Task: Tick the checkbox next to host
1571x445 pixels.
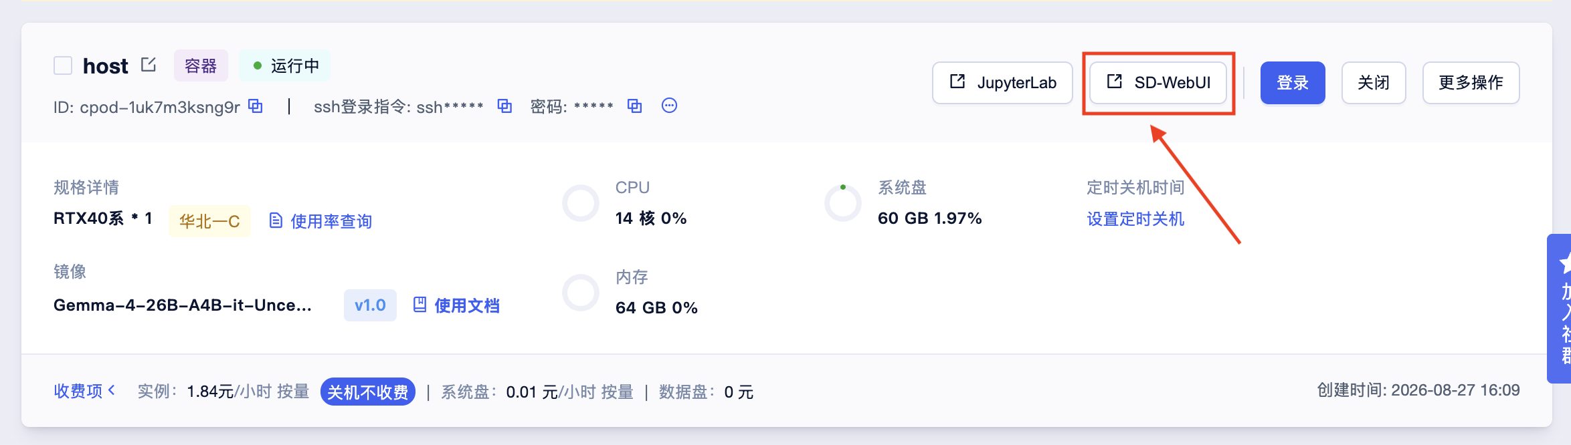Action: pos(63,65)
